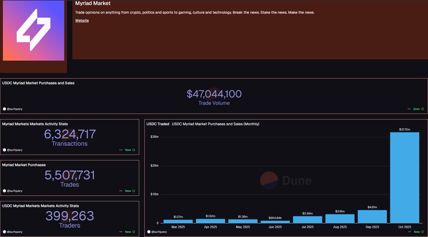Click the $1.38m value label

pos(243,217)
